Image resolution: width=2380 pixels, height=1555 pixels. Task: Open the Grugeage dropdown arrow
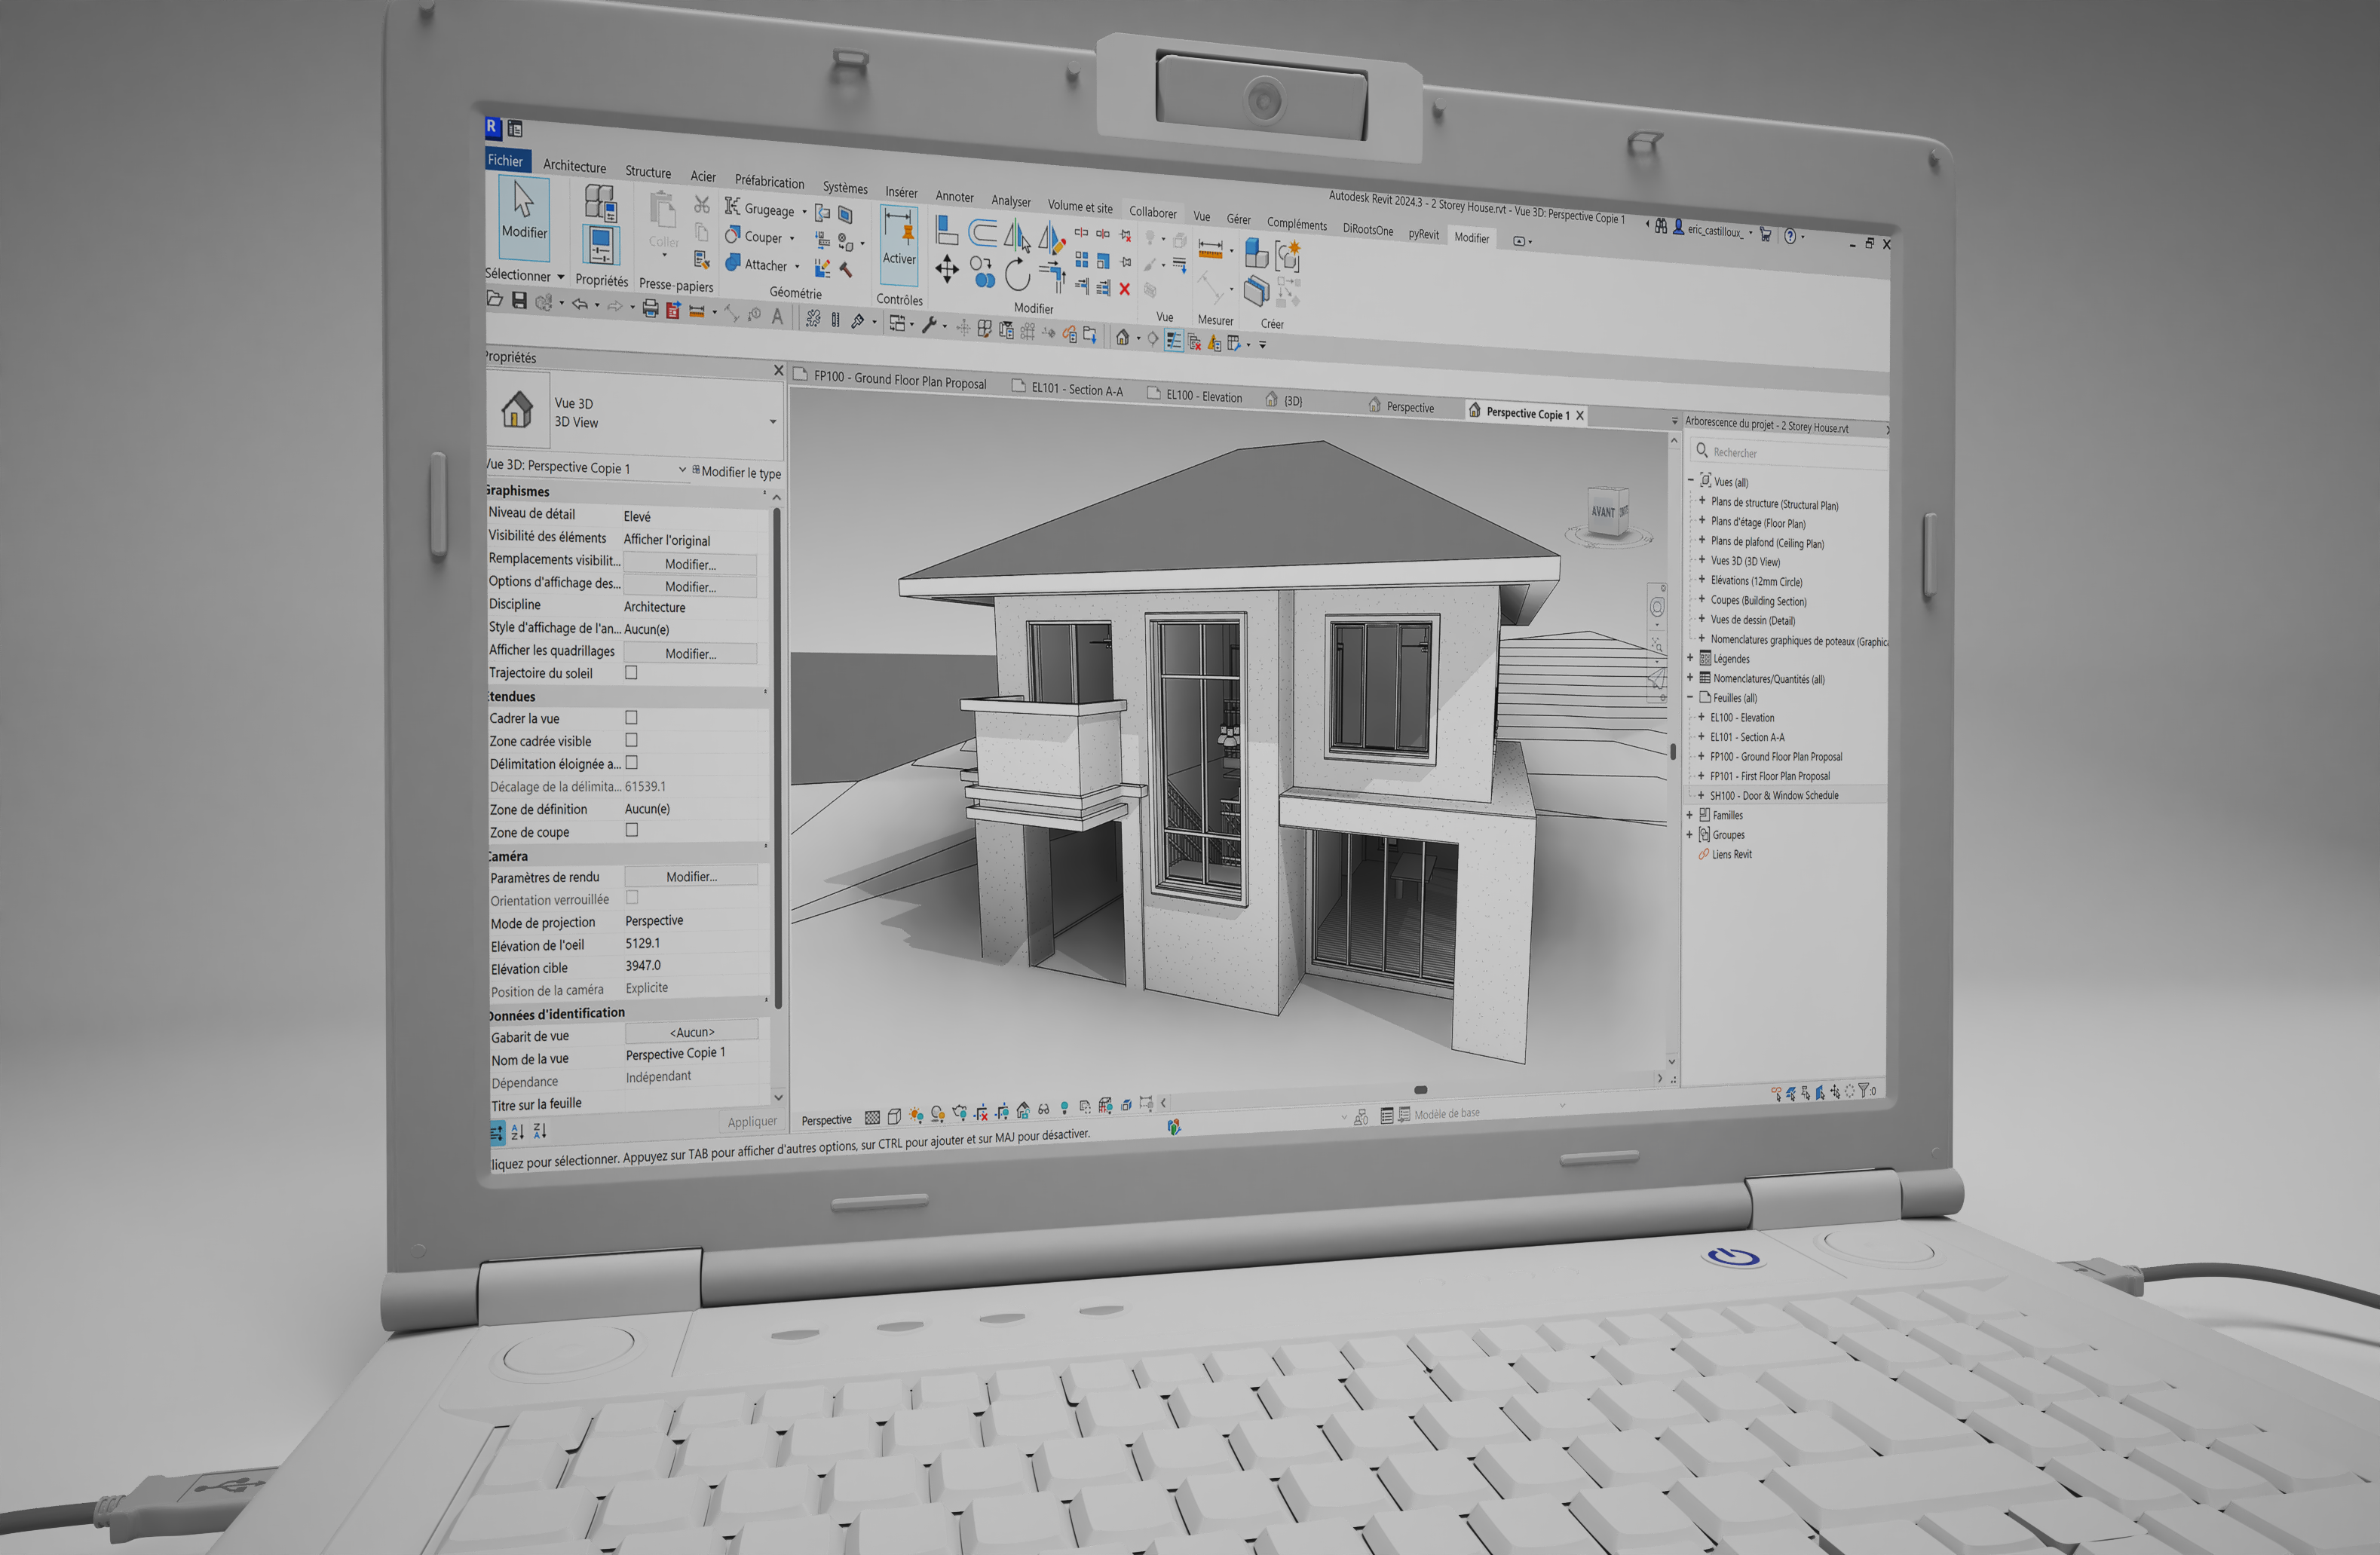click(x=804, y=212)
